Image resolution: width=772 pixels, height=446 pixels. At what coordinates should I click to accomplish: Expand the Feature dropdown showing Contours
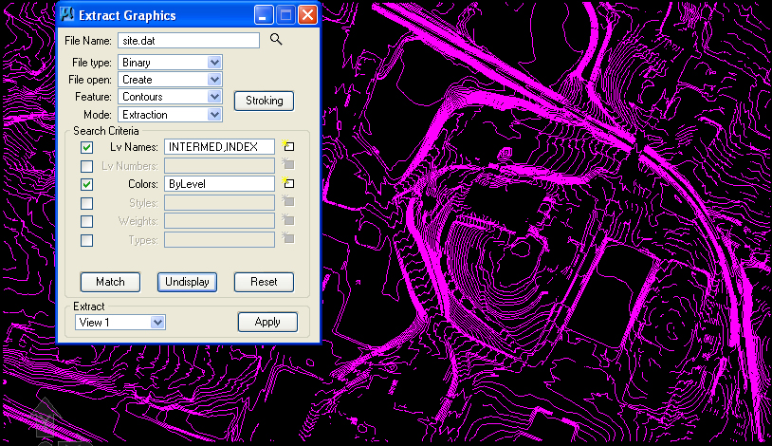click(x=214, y=97)
